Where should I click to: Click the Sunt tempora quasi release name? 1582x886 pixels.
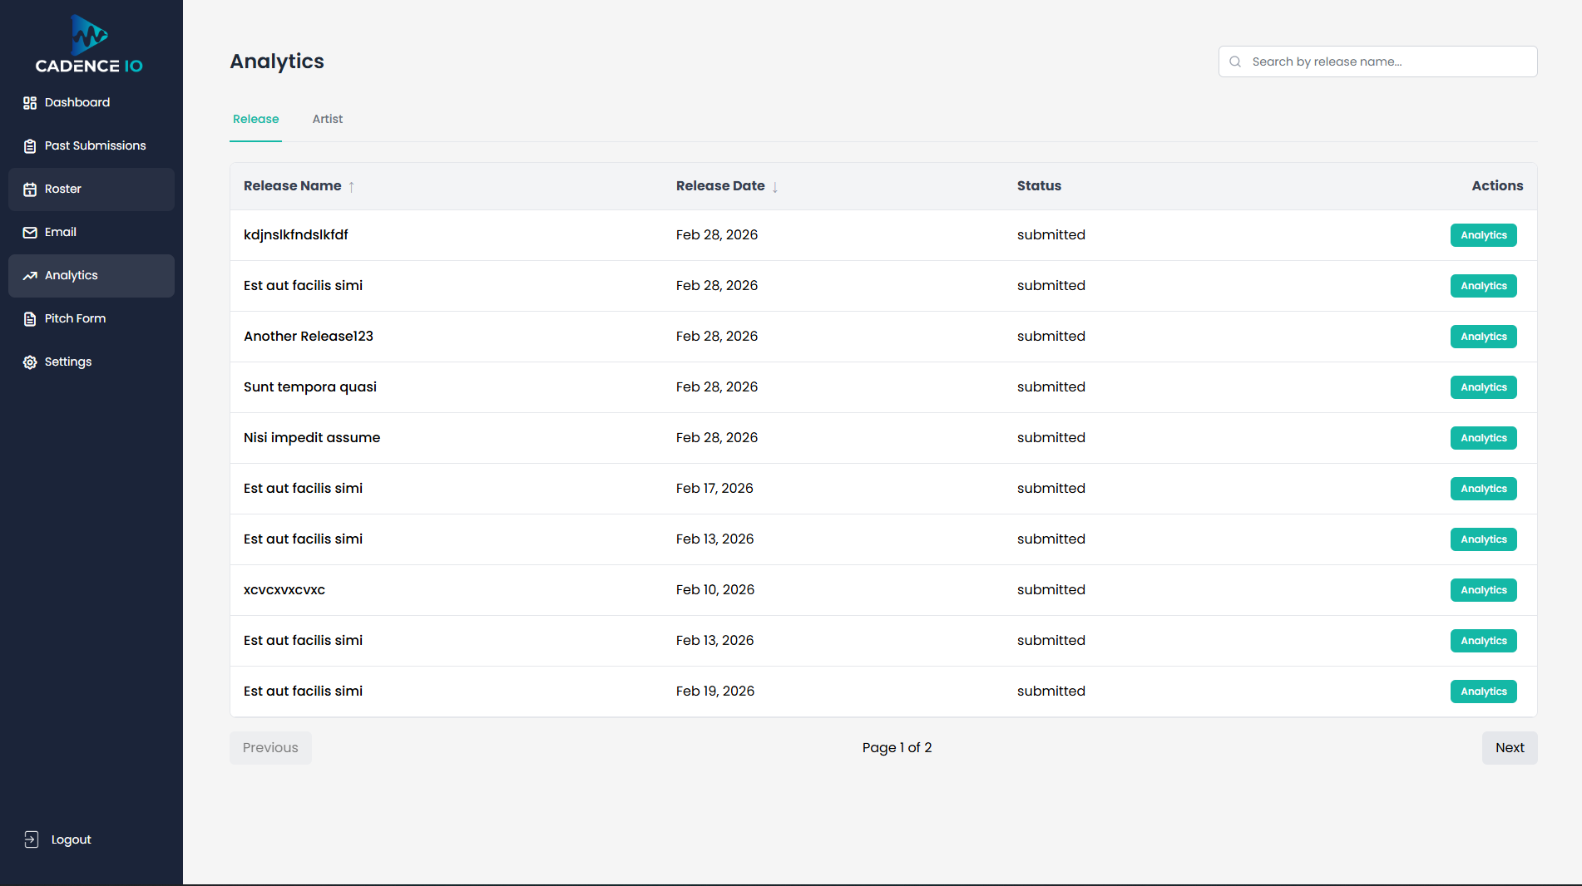pos(310,387)
